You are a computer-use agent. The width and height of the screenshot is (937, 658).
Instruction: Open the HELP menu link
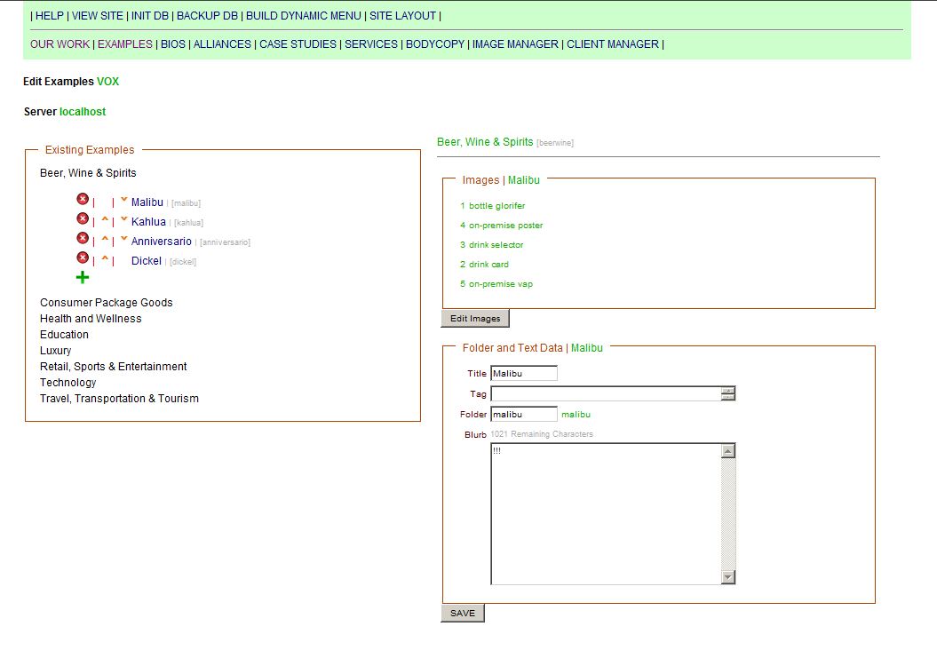pos(50,16)
